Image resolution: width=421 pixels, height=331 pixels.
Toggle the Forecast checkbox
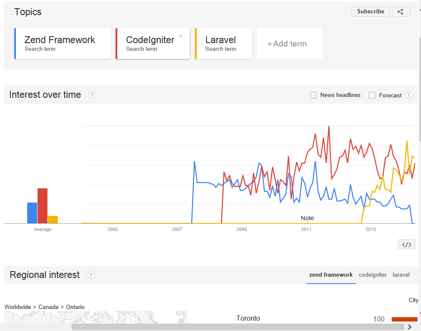coord(372,95)
